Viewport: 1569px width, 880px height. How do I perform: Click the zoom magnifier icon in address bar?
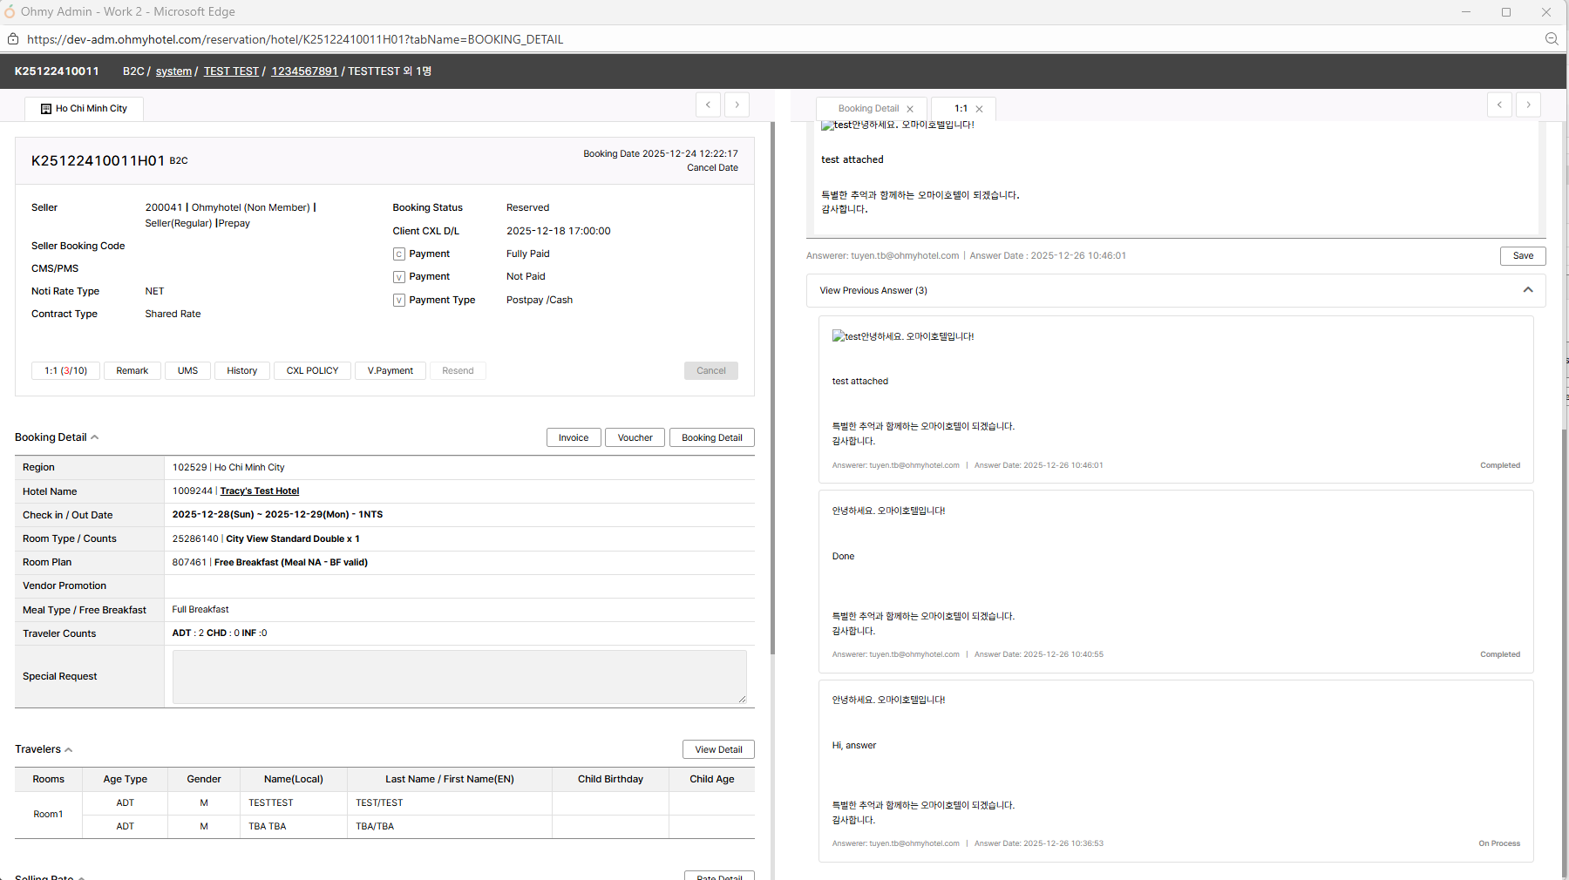click(1552, 39)
